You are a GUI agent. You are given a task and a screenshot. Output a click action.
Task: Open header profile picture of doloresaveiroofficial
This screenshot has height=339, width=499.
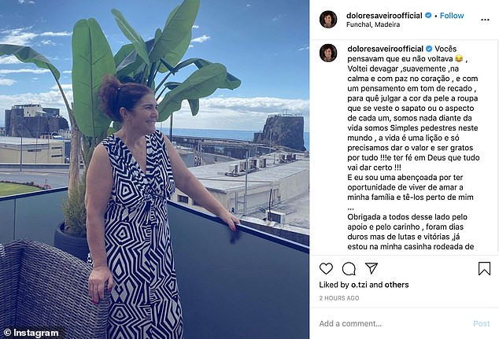328,20
